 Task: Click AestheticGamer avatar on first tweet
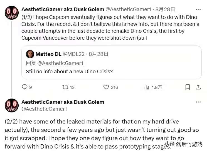coord(12,13)
